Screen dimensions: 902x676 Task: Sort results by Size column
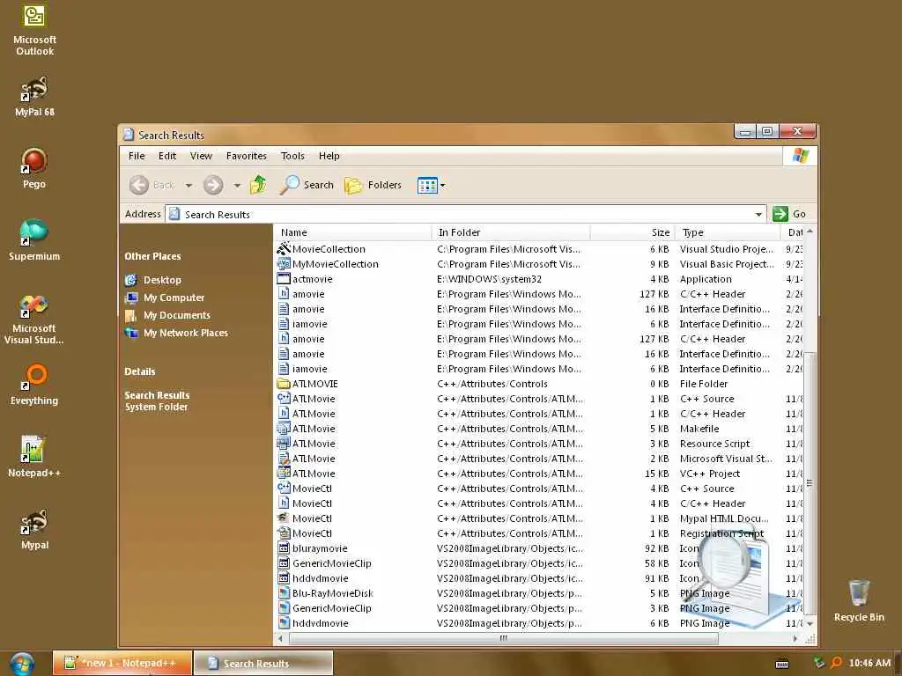[x=632, y=232]
